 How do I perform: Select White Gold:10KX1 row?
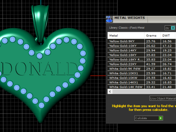[142, 73]
